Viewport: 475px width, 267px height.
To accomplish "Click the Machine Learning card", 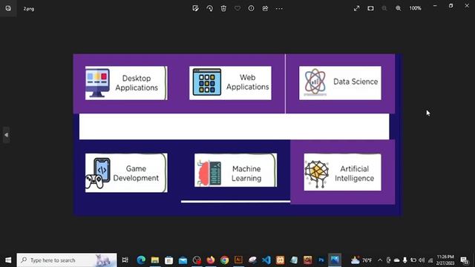I will (x=236, y=170).
